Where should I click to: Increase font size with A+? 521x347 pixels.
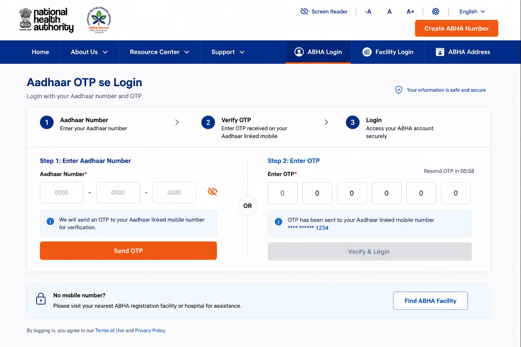point(410,12)
